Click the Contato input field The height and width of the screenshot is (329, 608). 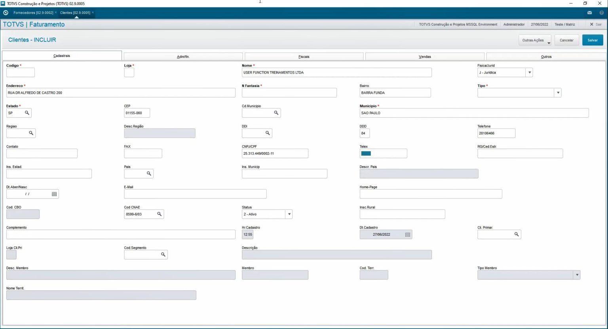pyautogui.click(x=42, y=153)
